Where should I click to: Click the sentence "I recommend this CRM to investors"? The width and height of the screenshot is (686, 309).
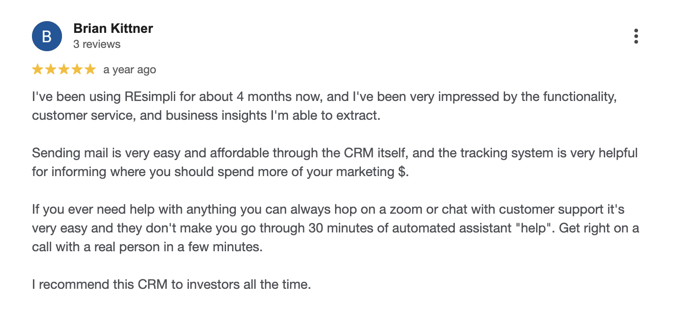tap(171, 284)
